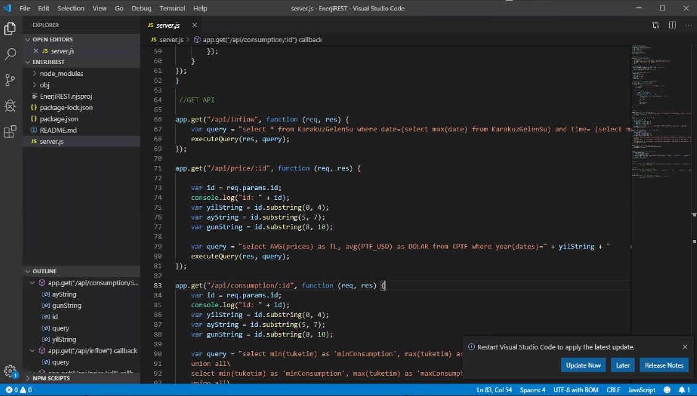Open the Source Control view
The height and width of the screenshot is (396, 697).
[x=9, y=80]
